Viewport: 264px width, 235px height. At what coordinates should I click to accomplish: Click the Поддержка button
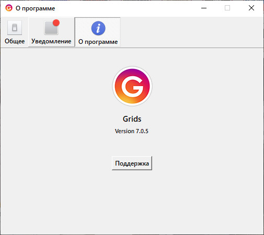click(132, 163)
